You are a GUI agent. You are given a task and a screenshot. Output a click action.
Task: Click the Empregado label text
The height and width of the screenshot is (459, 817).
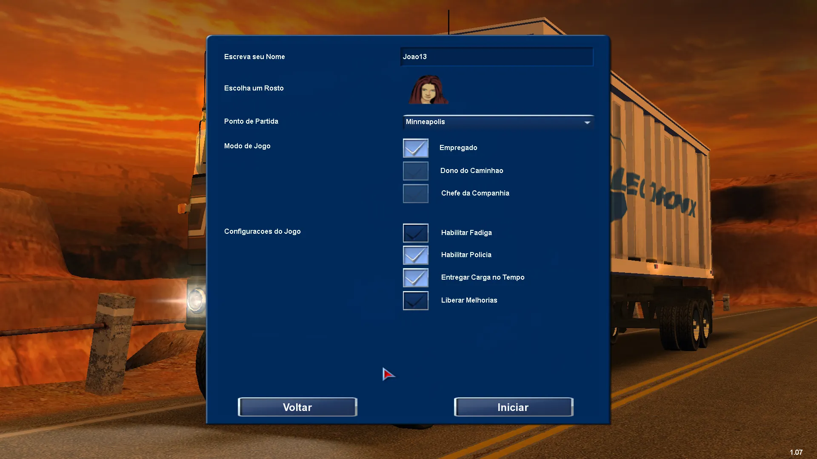[458, 147]
